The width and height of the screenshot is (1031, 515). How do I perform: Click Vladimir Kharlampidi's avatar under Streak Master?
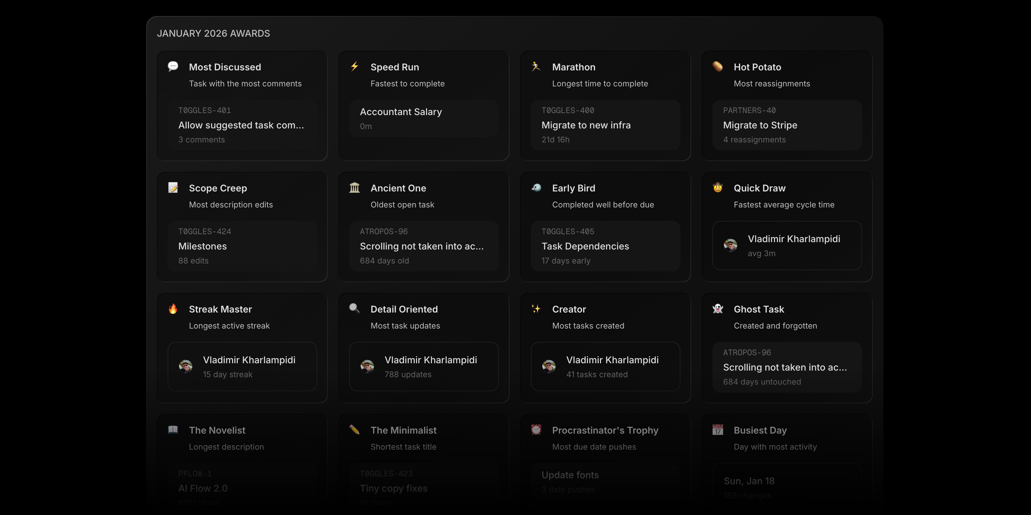(186, 366)
